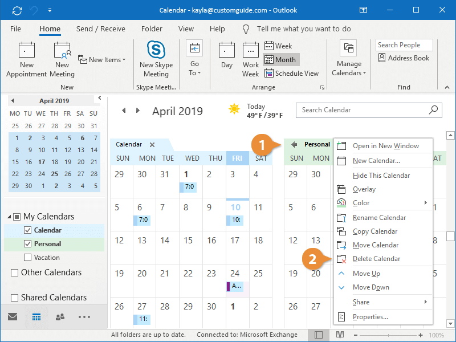Create a New Meeting
This screenshot has width=456, height=342.
pyautogui.click(x=62, y=60)
